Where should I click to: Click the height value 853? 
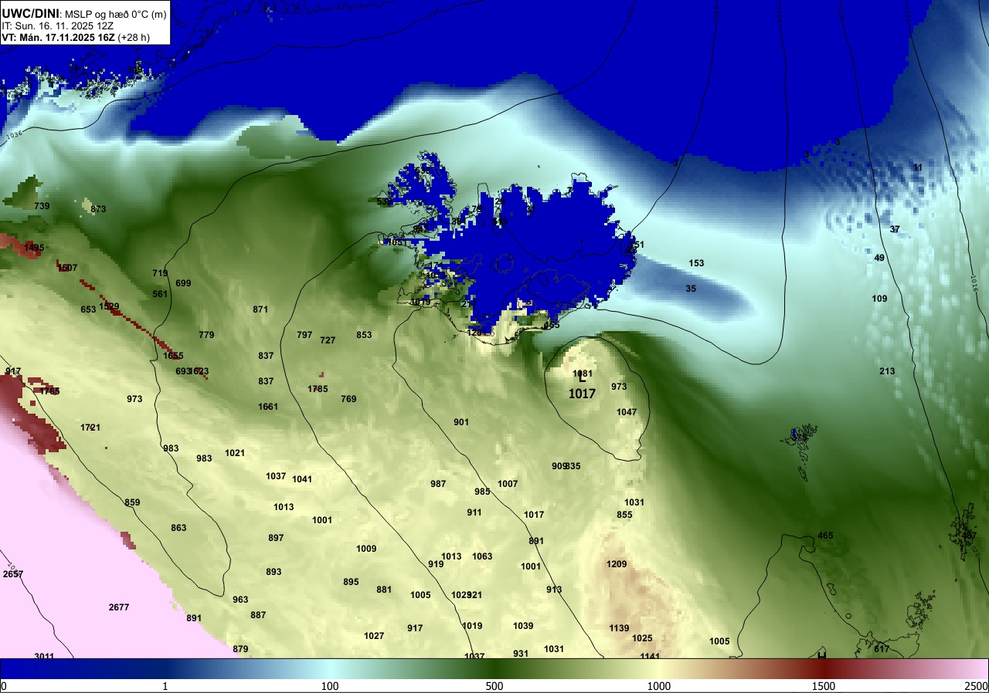coord(364,335)
